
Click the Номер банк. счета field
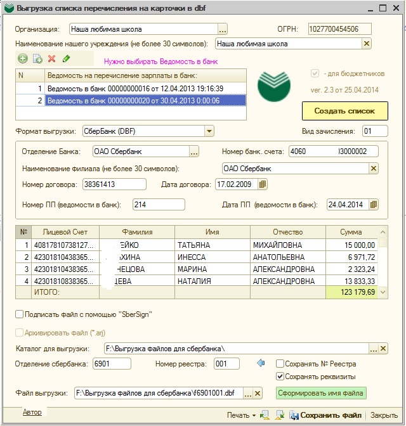[x=334, y=152]
